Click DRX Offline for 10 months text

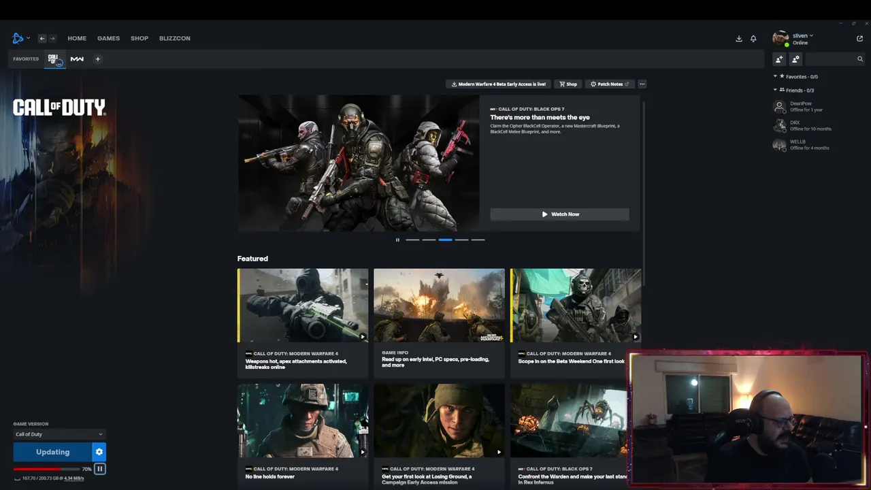click(810, 129)
